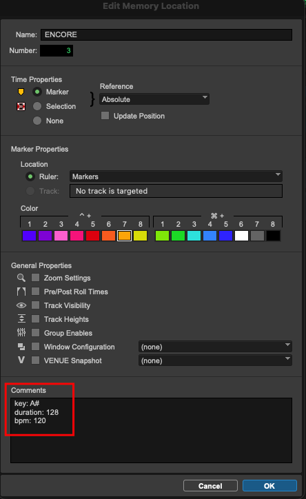Click the red selection icon beside Selection

click(x=21, y=106)
